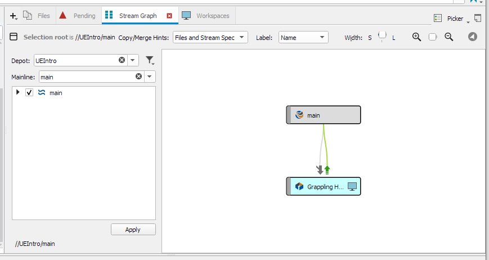Screen dimensions: 489x260
Task: Click the green copy-up arrow
Action: point(327,170)
